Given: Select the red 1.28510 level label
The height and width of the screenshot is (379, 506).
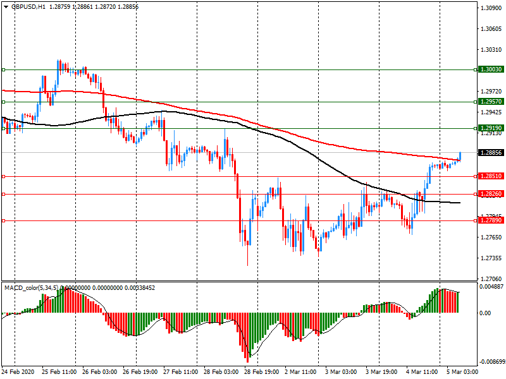Looking at the screenshot, I should point(491,176).
